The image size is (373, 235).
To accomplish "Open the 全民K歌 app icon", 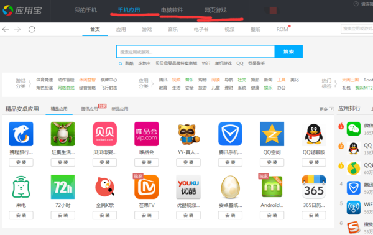I will click(104, 187).
